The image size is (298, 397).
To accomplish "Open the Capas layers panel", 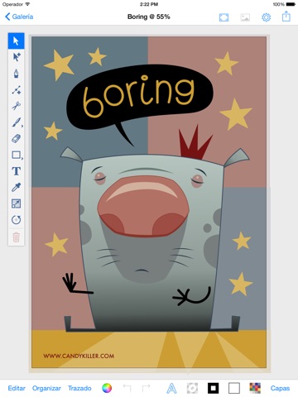I will tap(280, 388).
